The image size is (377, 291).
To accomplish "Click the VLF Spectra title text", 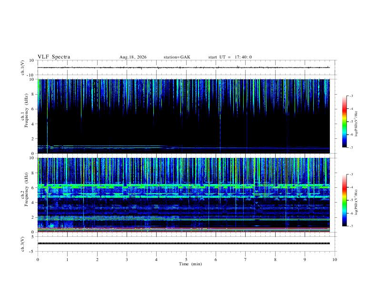I will pyautogui.click(x=54, y=57).
